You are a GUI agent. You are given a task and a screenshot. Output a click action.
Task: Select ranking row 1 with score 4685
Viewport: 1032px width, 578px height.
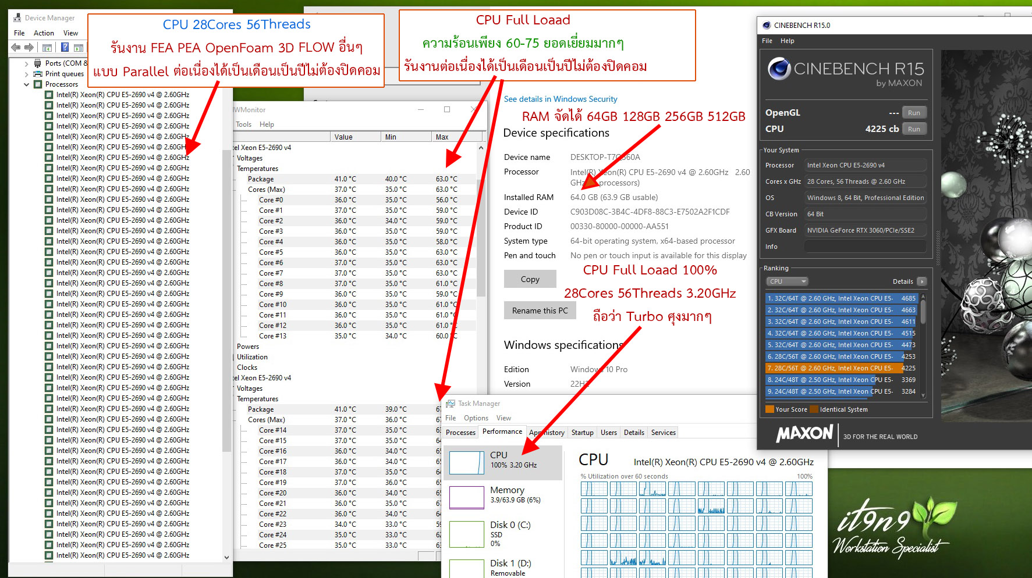pos(841,298)
